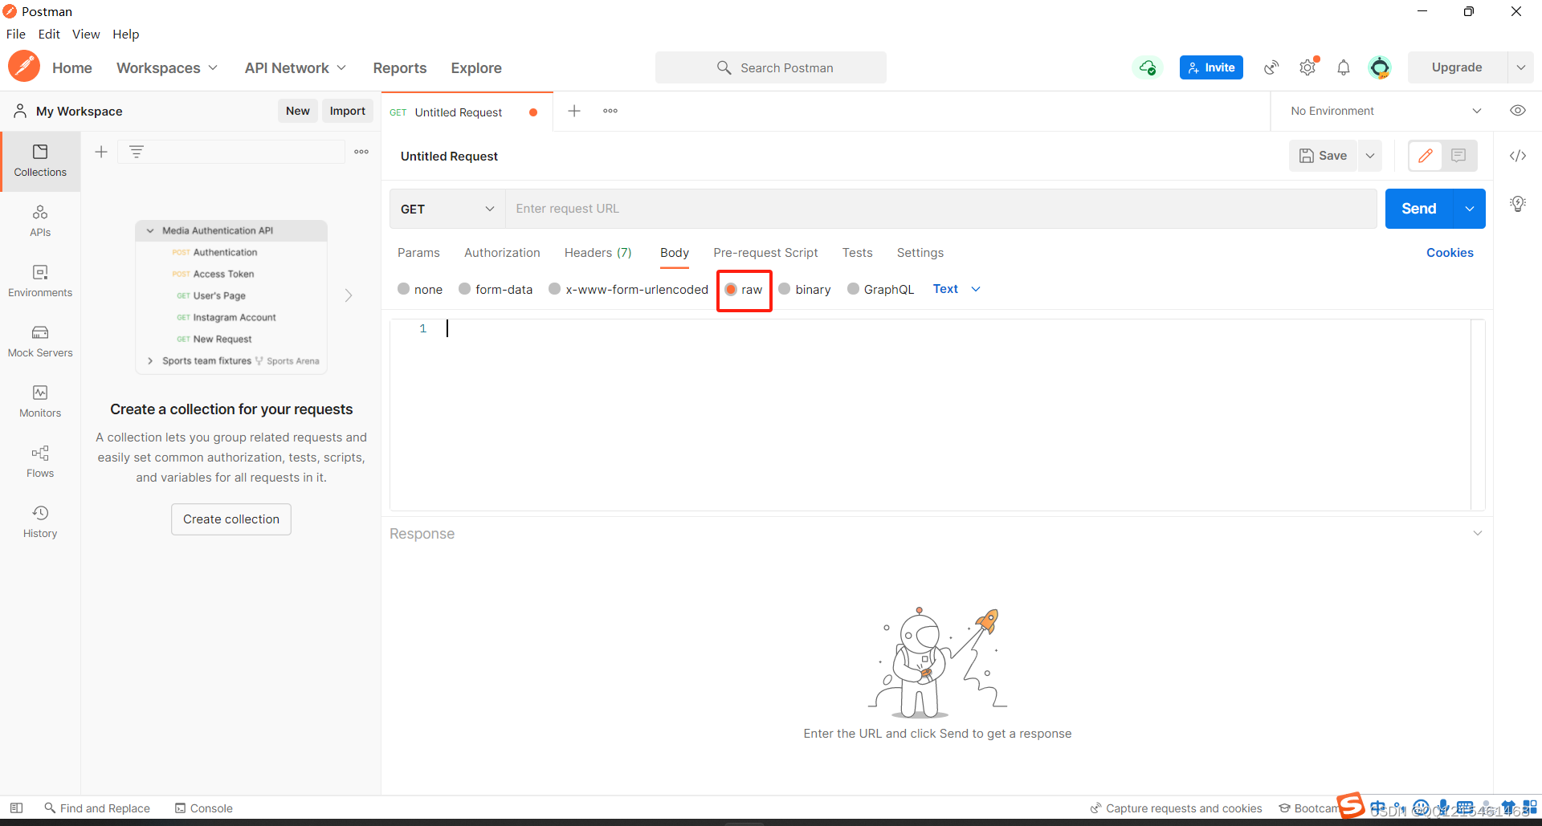Open the Headers (7) tab

[x=598, y=253]
